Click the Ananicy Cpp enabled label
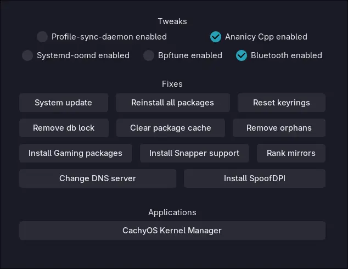348x269 pixels. 266,37
